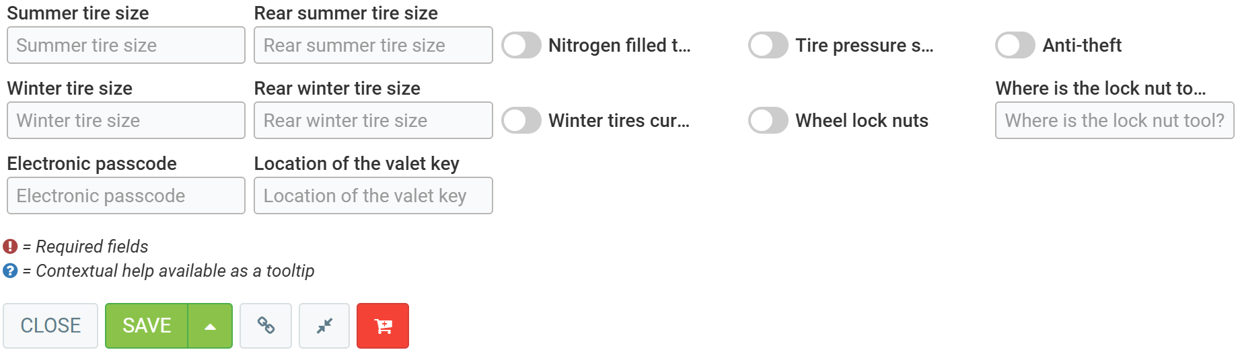This screenshot has height=352, width=1238.
Task: Toggle the Tire pressure sensor switch
Action: pyautogui.click(x=768, y=46)
